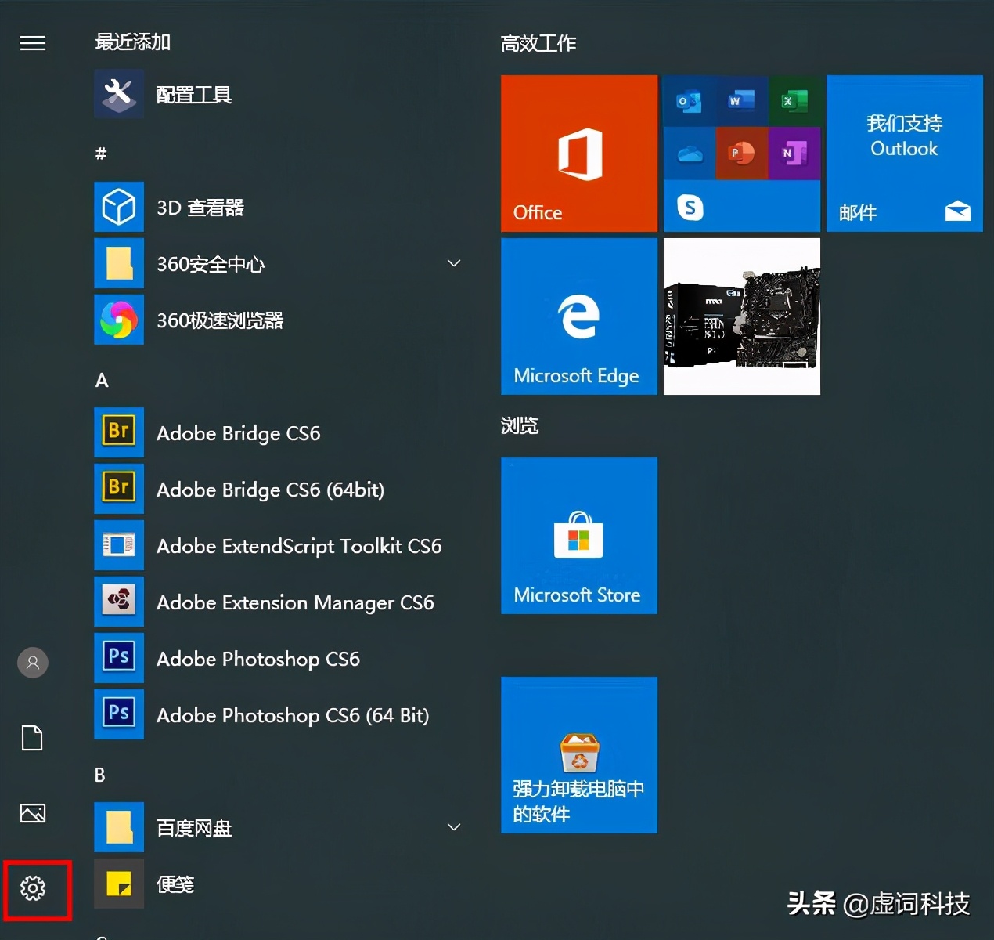Expand the 360安全中心 folder chevron
Image resolution: width=994 pixels, height=940 pixels.
pyautogui.click(x=454, y=263)
